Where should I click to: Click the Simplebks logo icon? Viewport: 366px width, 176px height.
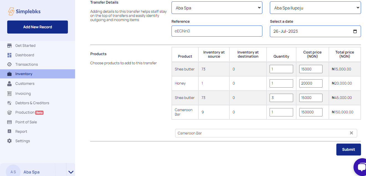point(11,11)
